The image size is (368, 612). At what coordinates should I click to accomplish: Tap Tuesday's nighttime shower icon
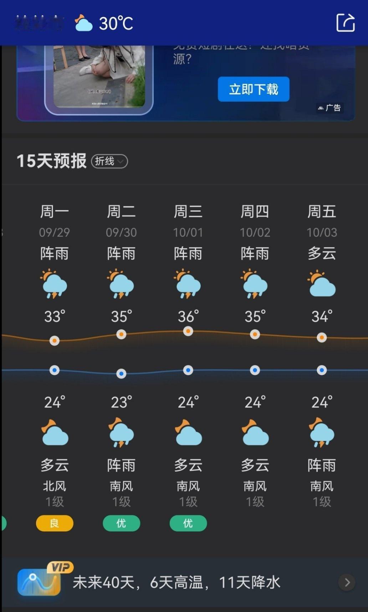121,433
